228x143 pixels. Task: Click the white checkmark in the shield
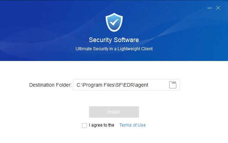114,22
